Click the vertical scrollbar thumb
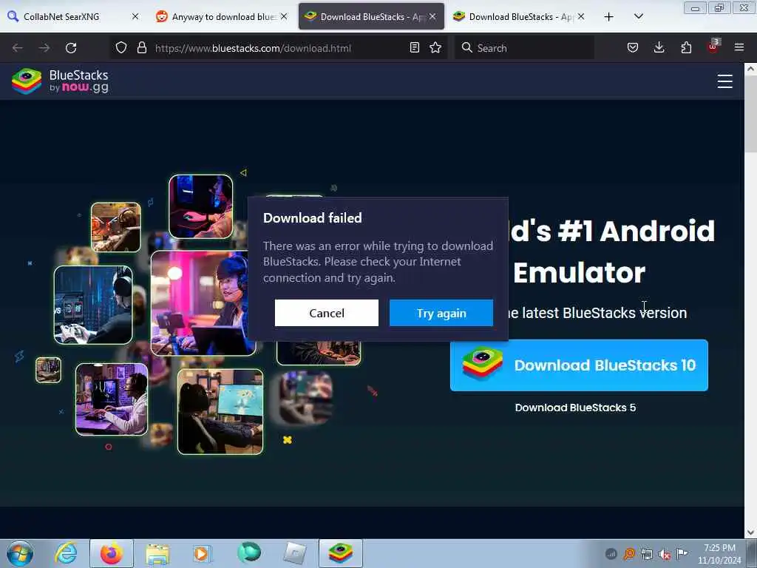 click(750, 114)
